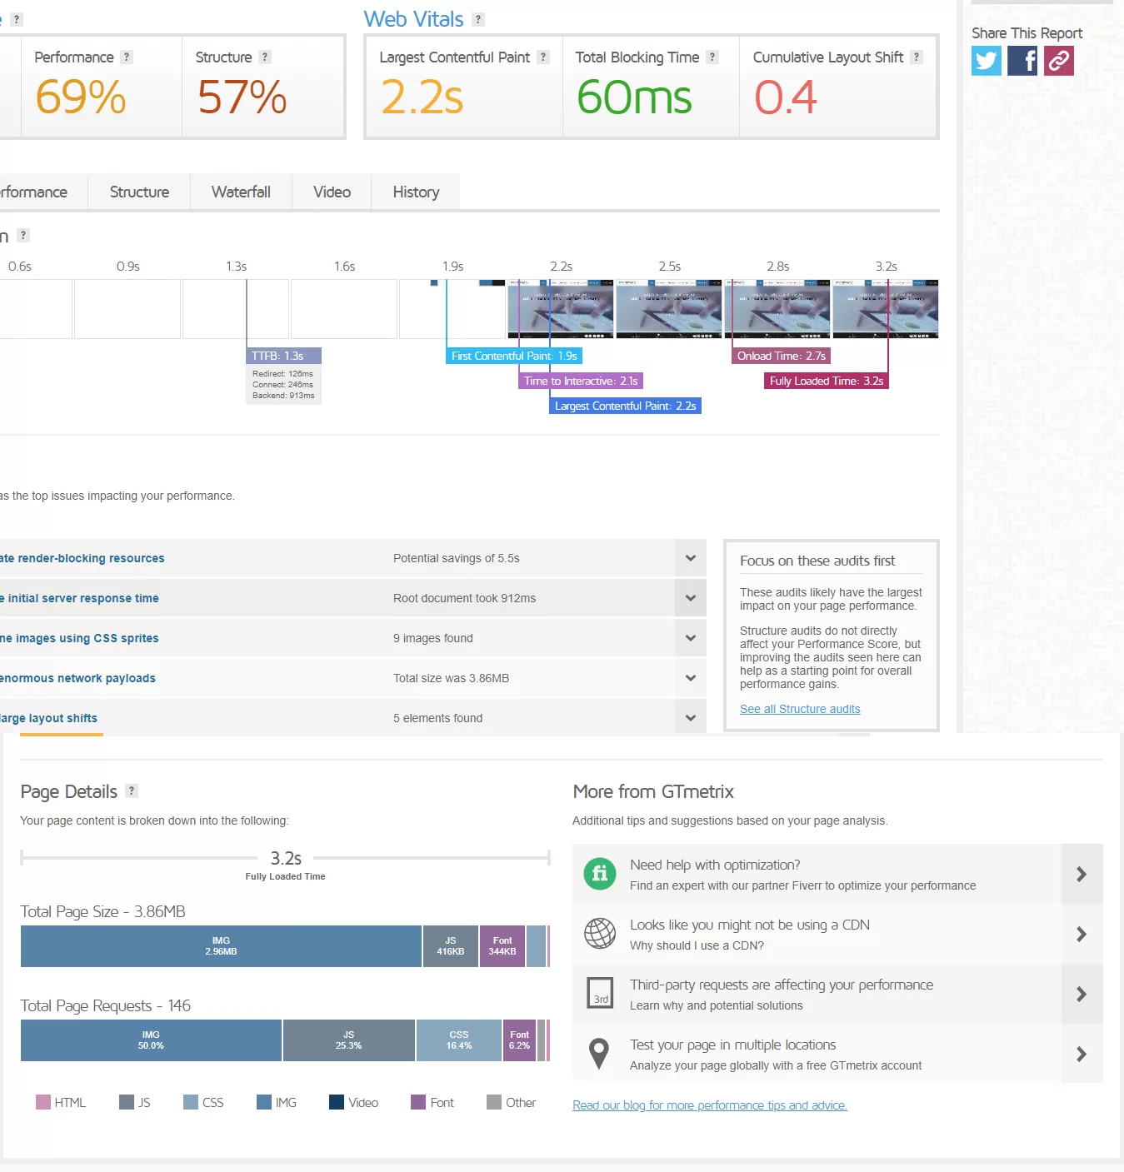Expand the large layout shifts audit
1124x1172 pixels.
[x=691, y=718]
